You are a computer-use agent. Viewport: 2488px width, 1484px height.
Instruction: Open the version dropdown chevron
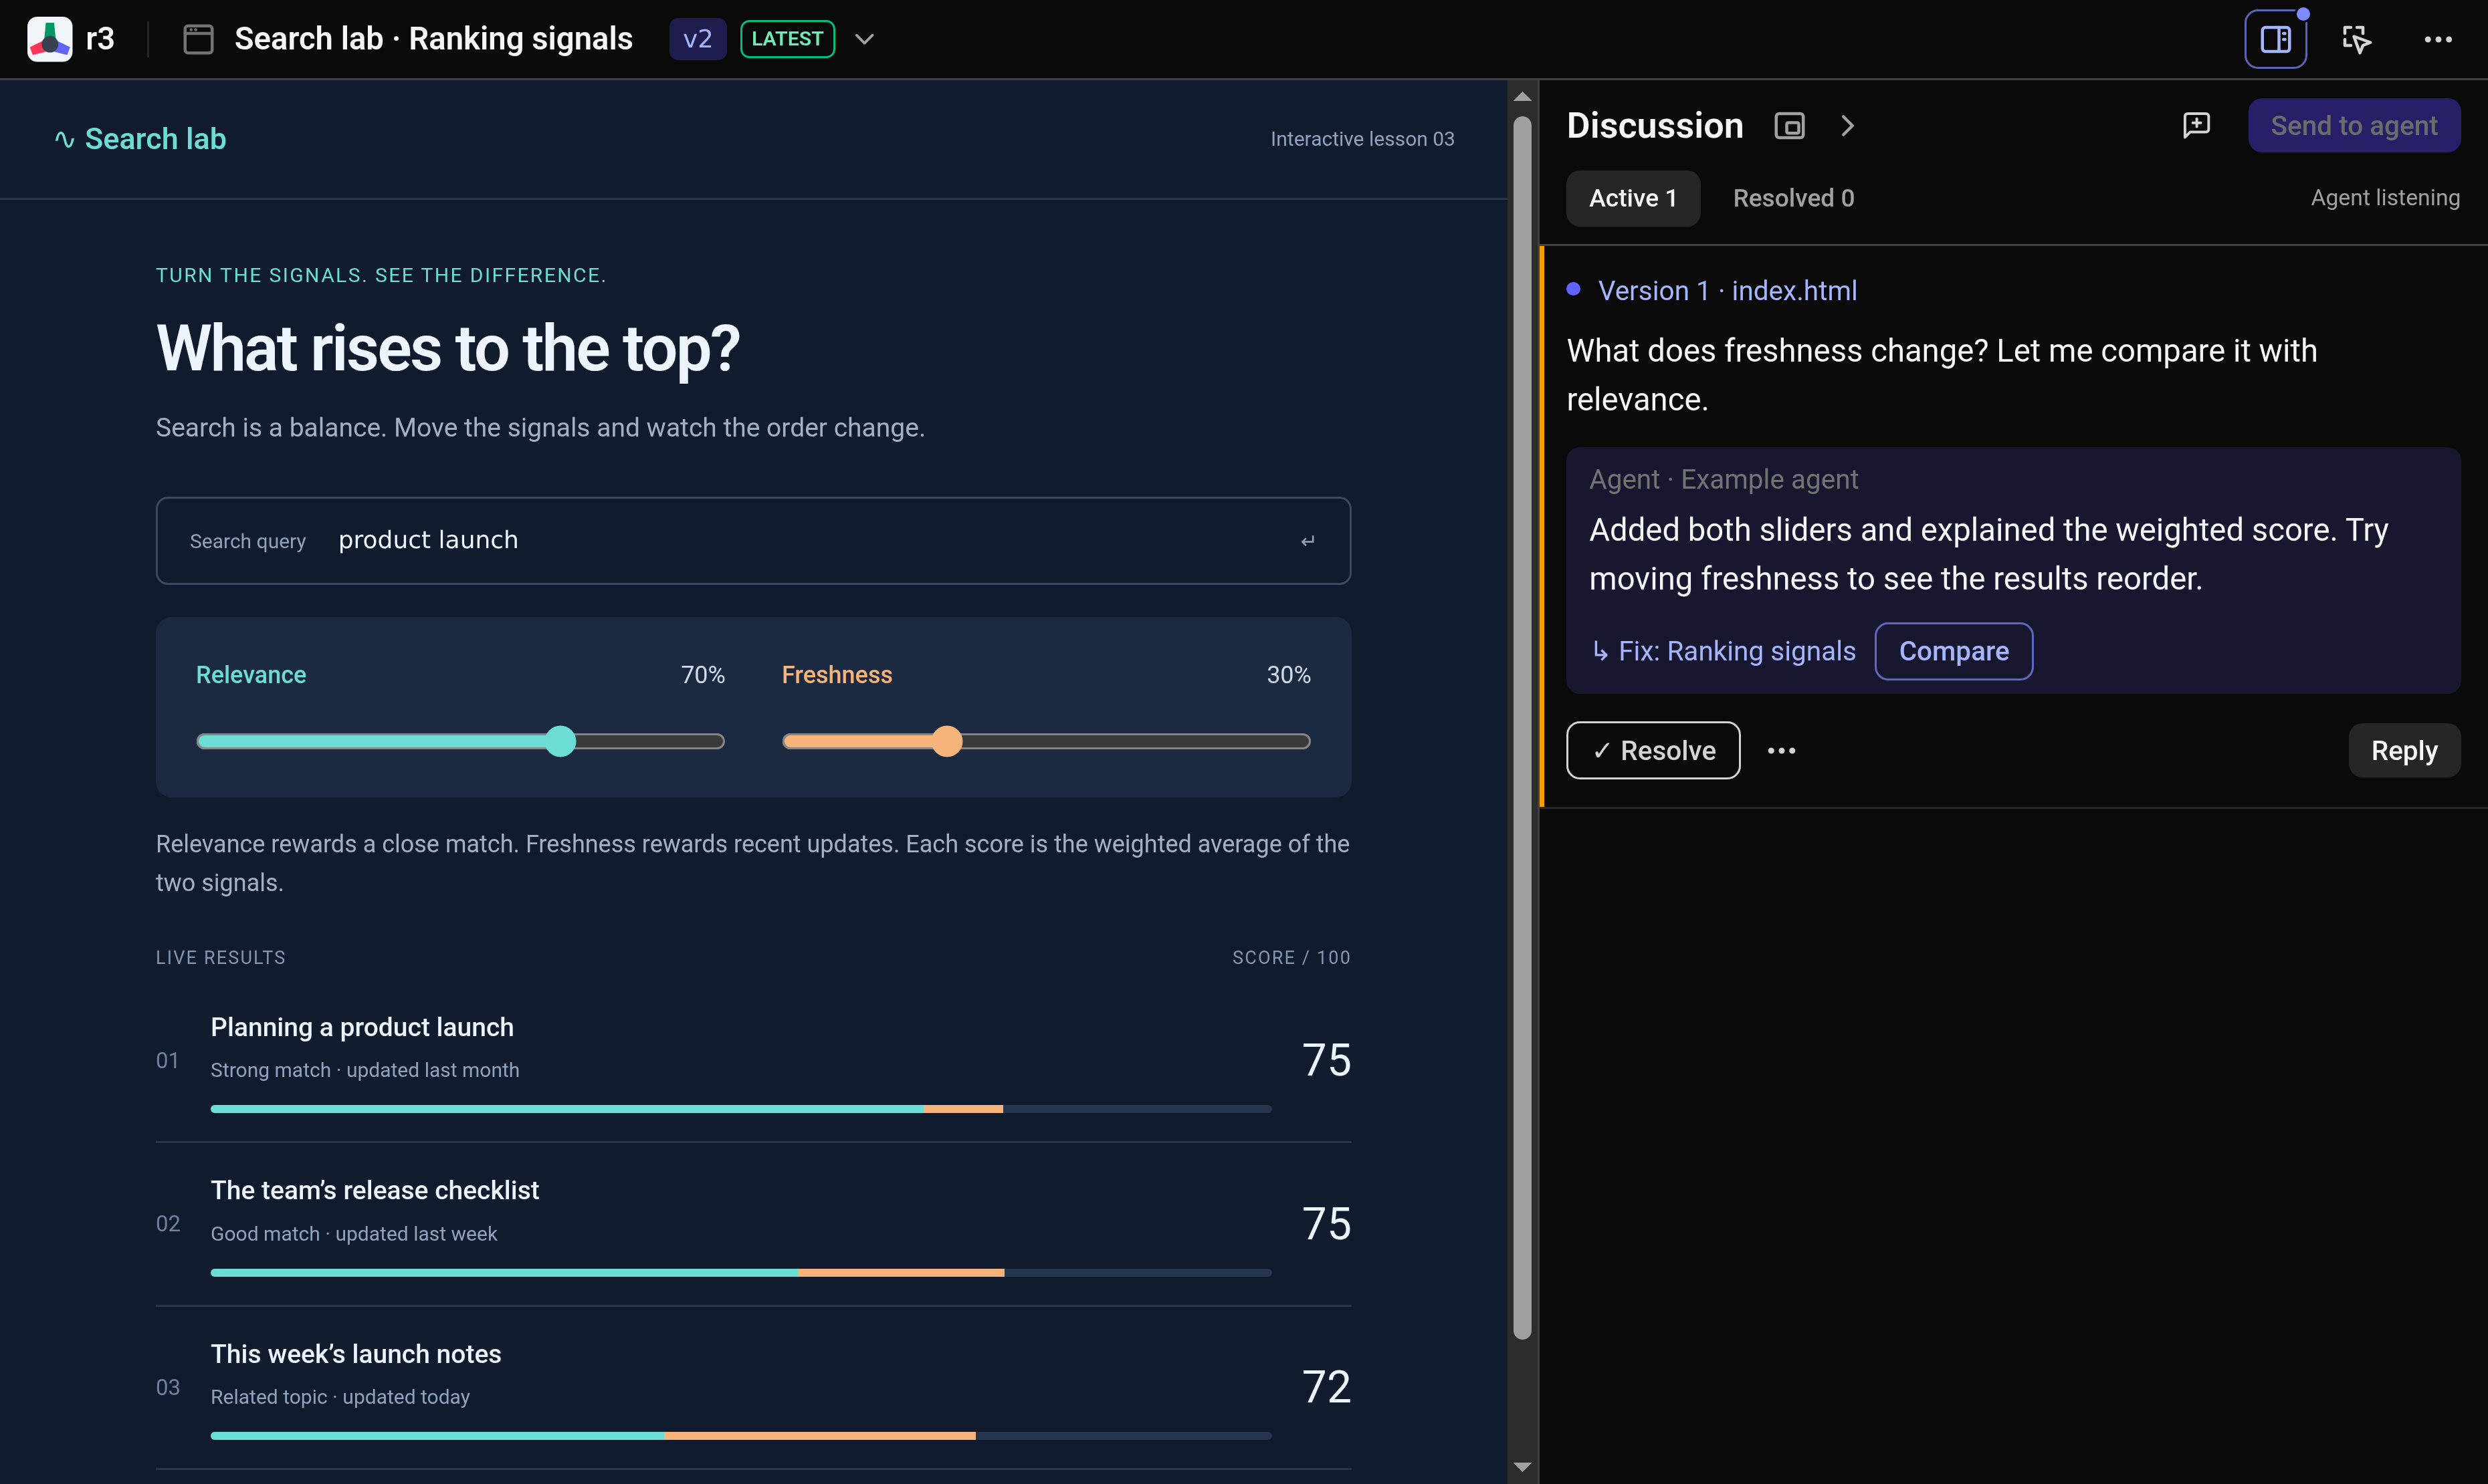coord(864,39)
